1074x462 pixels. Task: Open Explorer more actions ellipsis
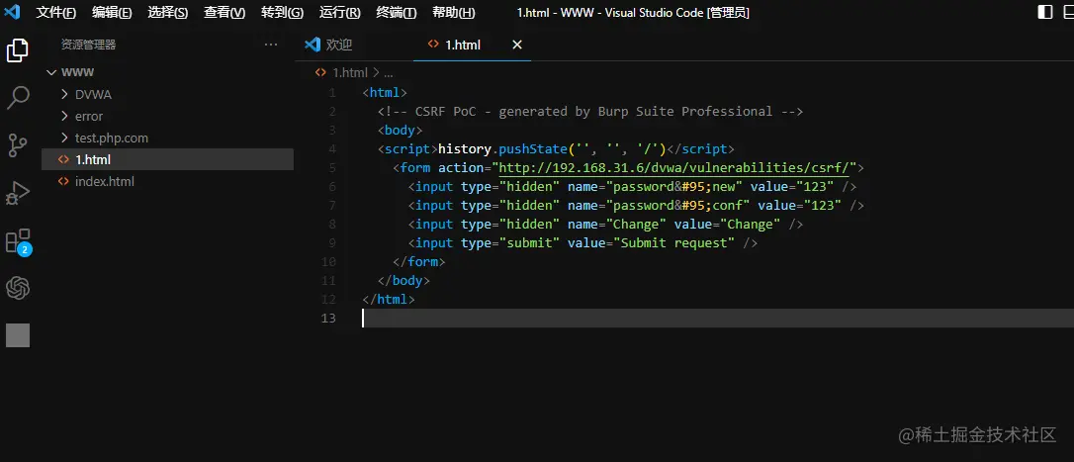[271, 45]
